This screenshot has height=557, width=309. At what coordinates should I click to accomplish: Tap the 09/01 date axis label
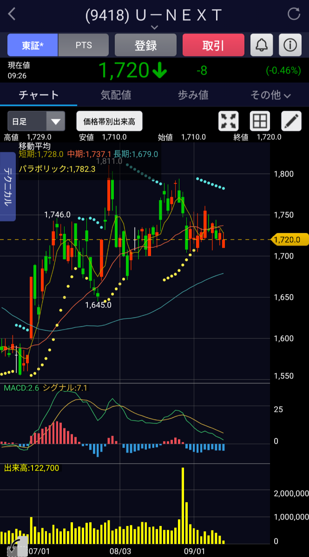click(195, 551)
